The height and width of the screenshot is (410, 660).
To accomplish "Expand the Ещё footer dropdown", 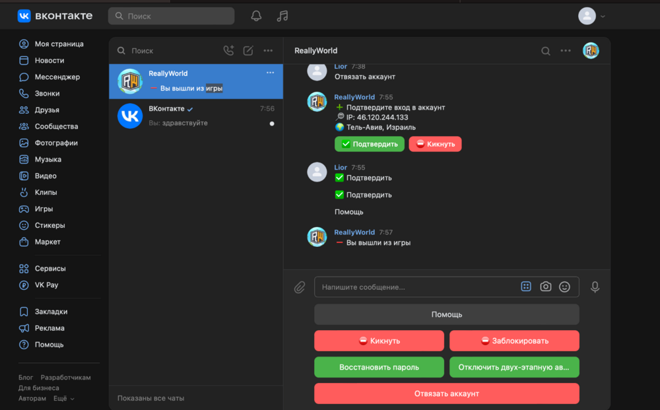I will click(63, 398).
